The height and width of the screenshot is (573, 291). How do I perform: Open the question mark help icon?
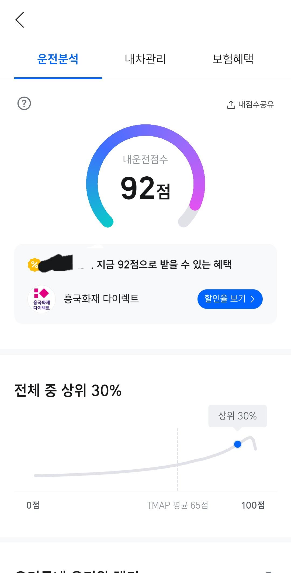[x=24, y=103]
